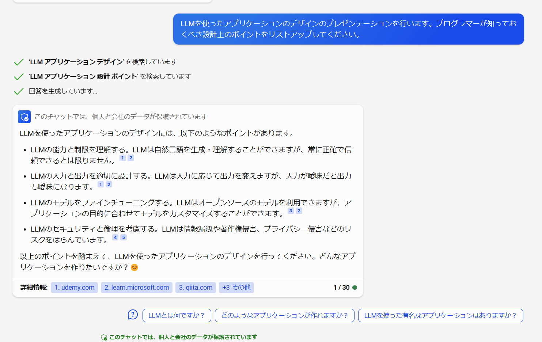Click the closing paragraph 以上のポイントを踏まえて

187,262
